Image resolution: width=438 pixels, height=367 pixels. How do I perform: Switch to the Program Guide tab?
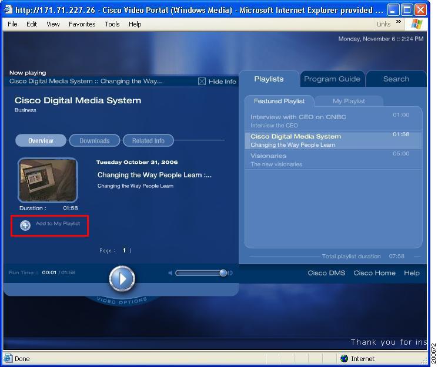pyautogui.click(x=332, y=79)
